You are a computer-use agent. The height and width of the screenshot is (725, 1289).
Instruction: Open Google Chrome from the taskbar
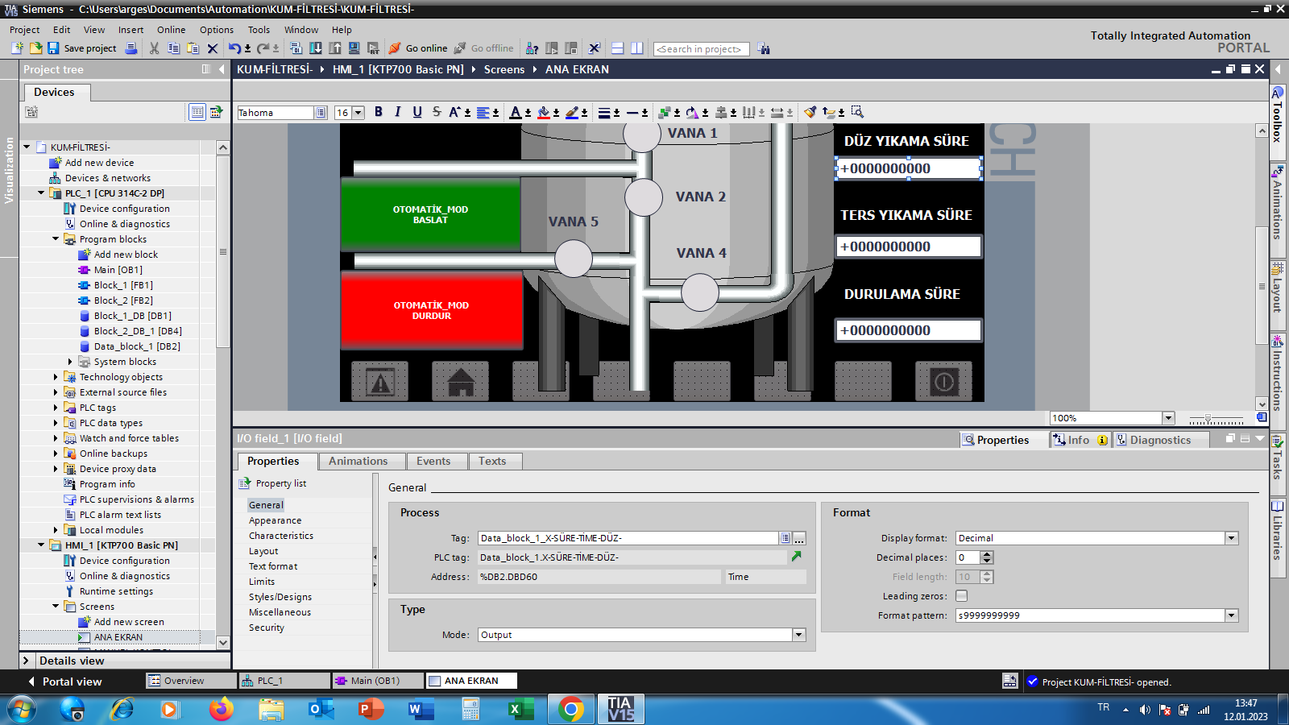pyautogui.click(x=571, y=710)
